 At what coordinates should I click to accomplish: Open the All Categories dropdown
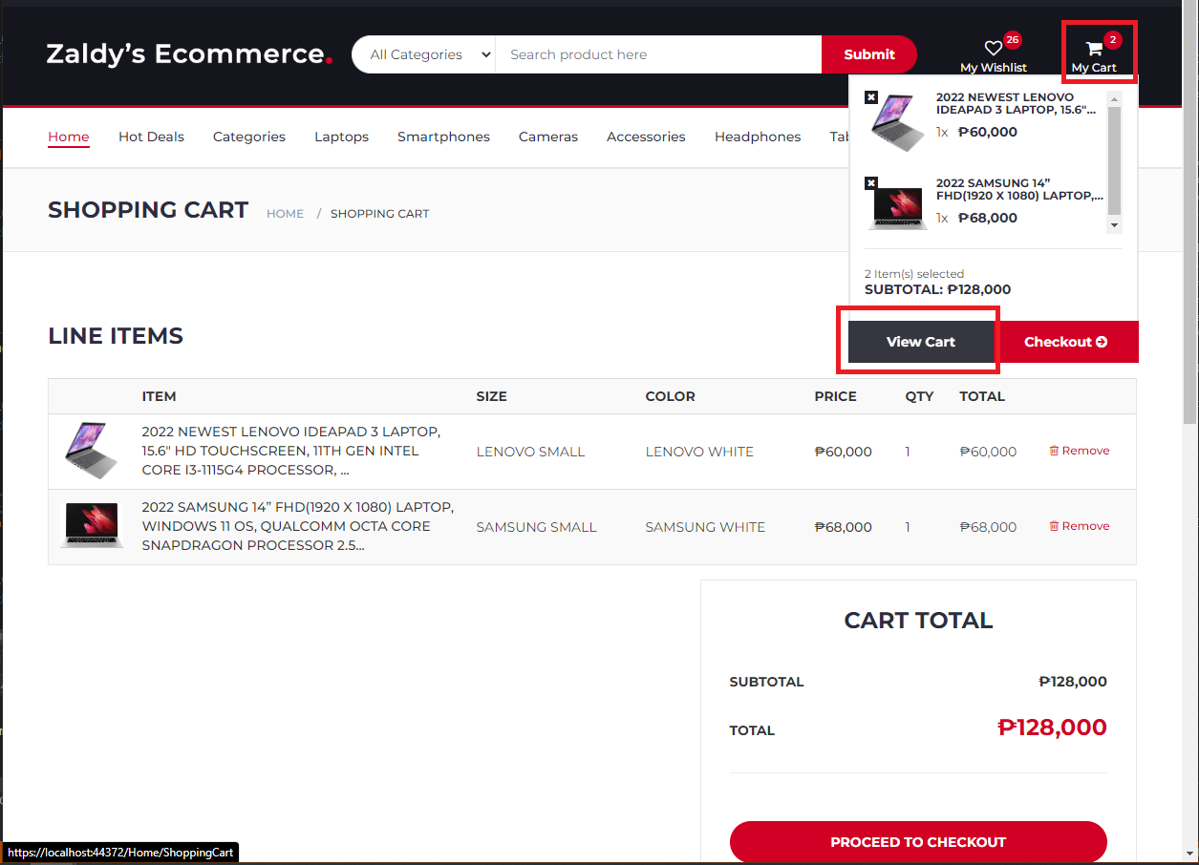coord(425,54)
